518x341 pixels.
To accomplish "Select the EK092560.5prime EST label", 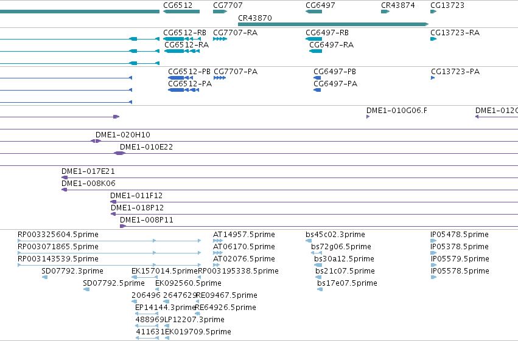I will (x=188, y=284).
